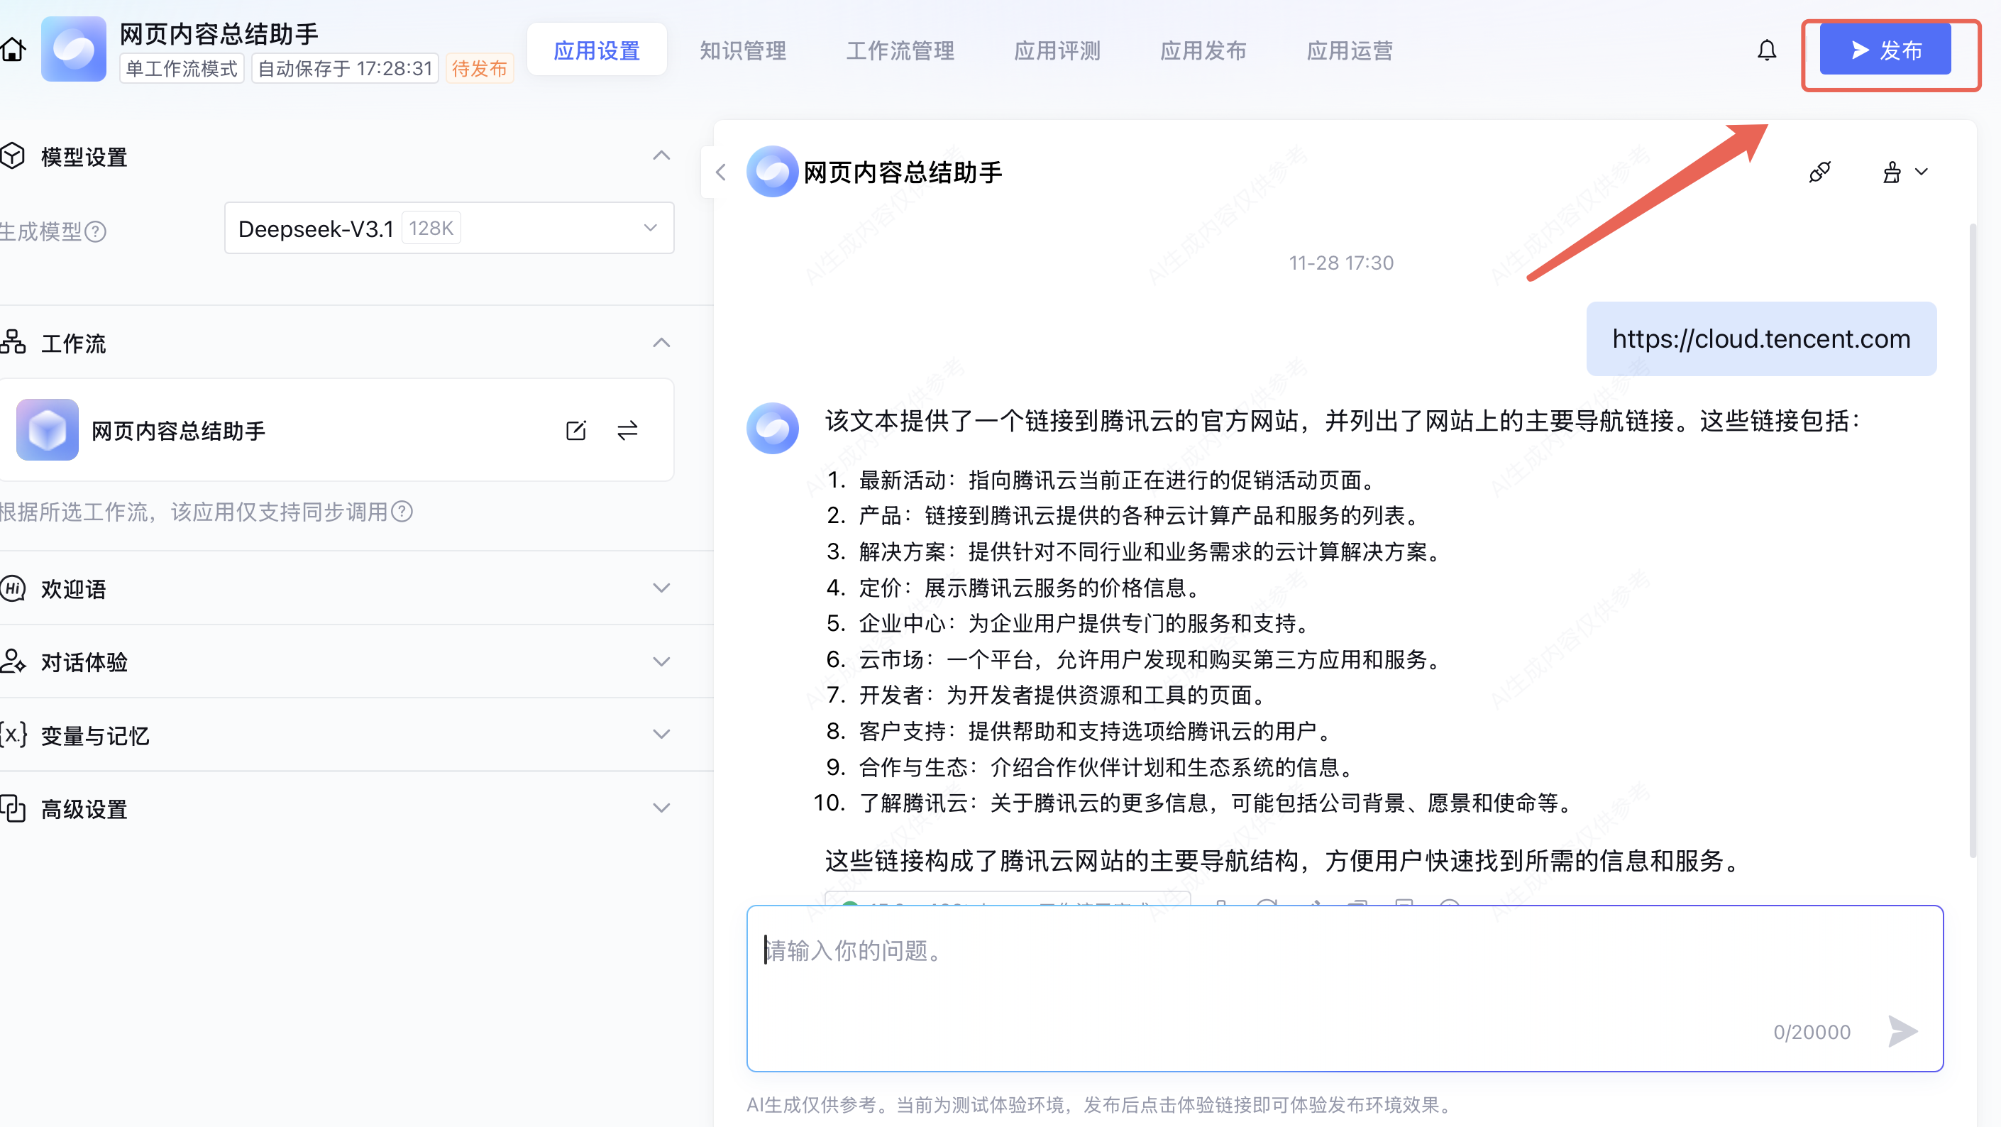Click the switch workflow arrows icon
The width and height of the screenshot is (2001, 1127).
[x=628, y=430]
